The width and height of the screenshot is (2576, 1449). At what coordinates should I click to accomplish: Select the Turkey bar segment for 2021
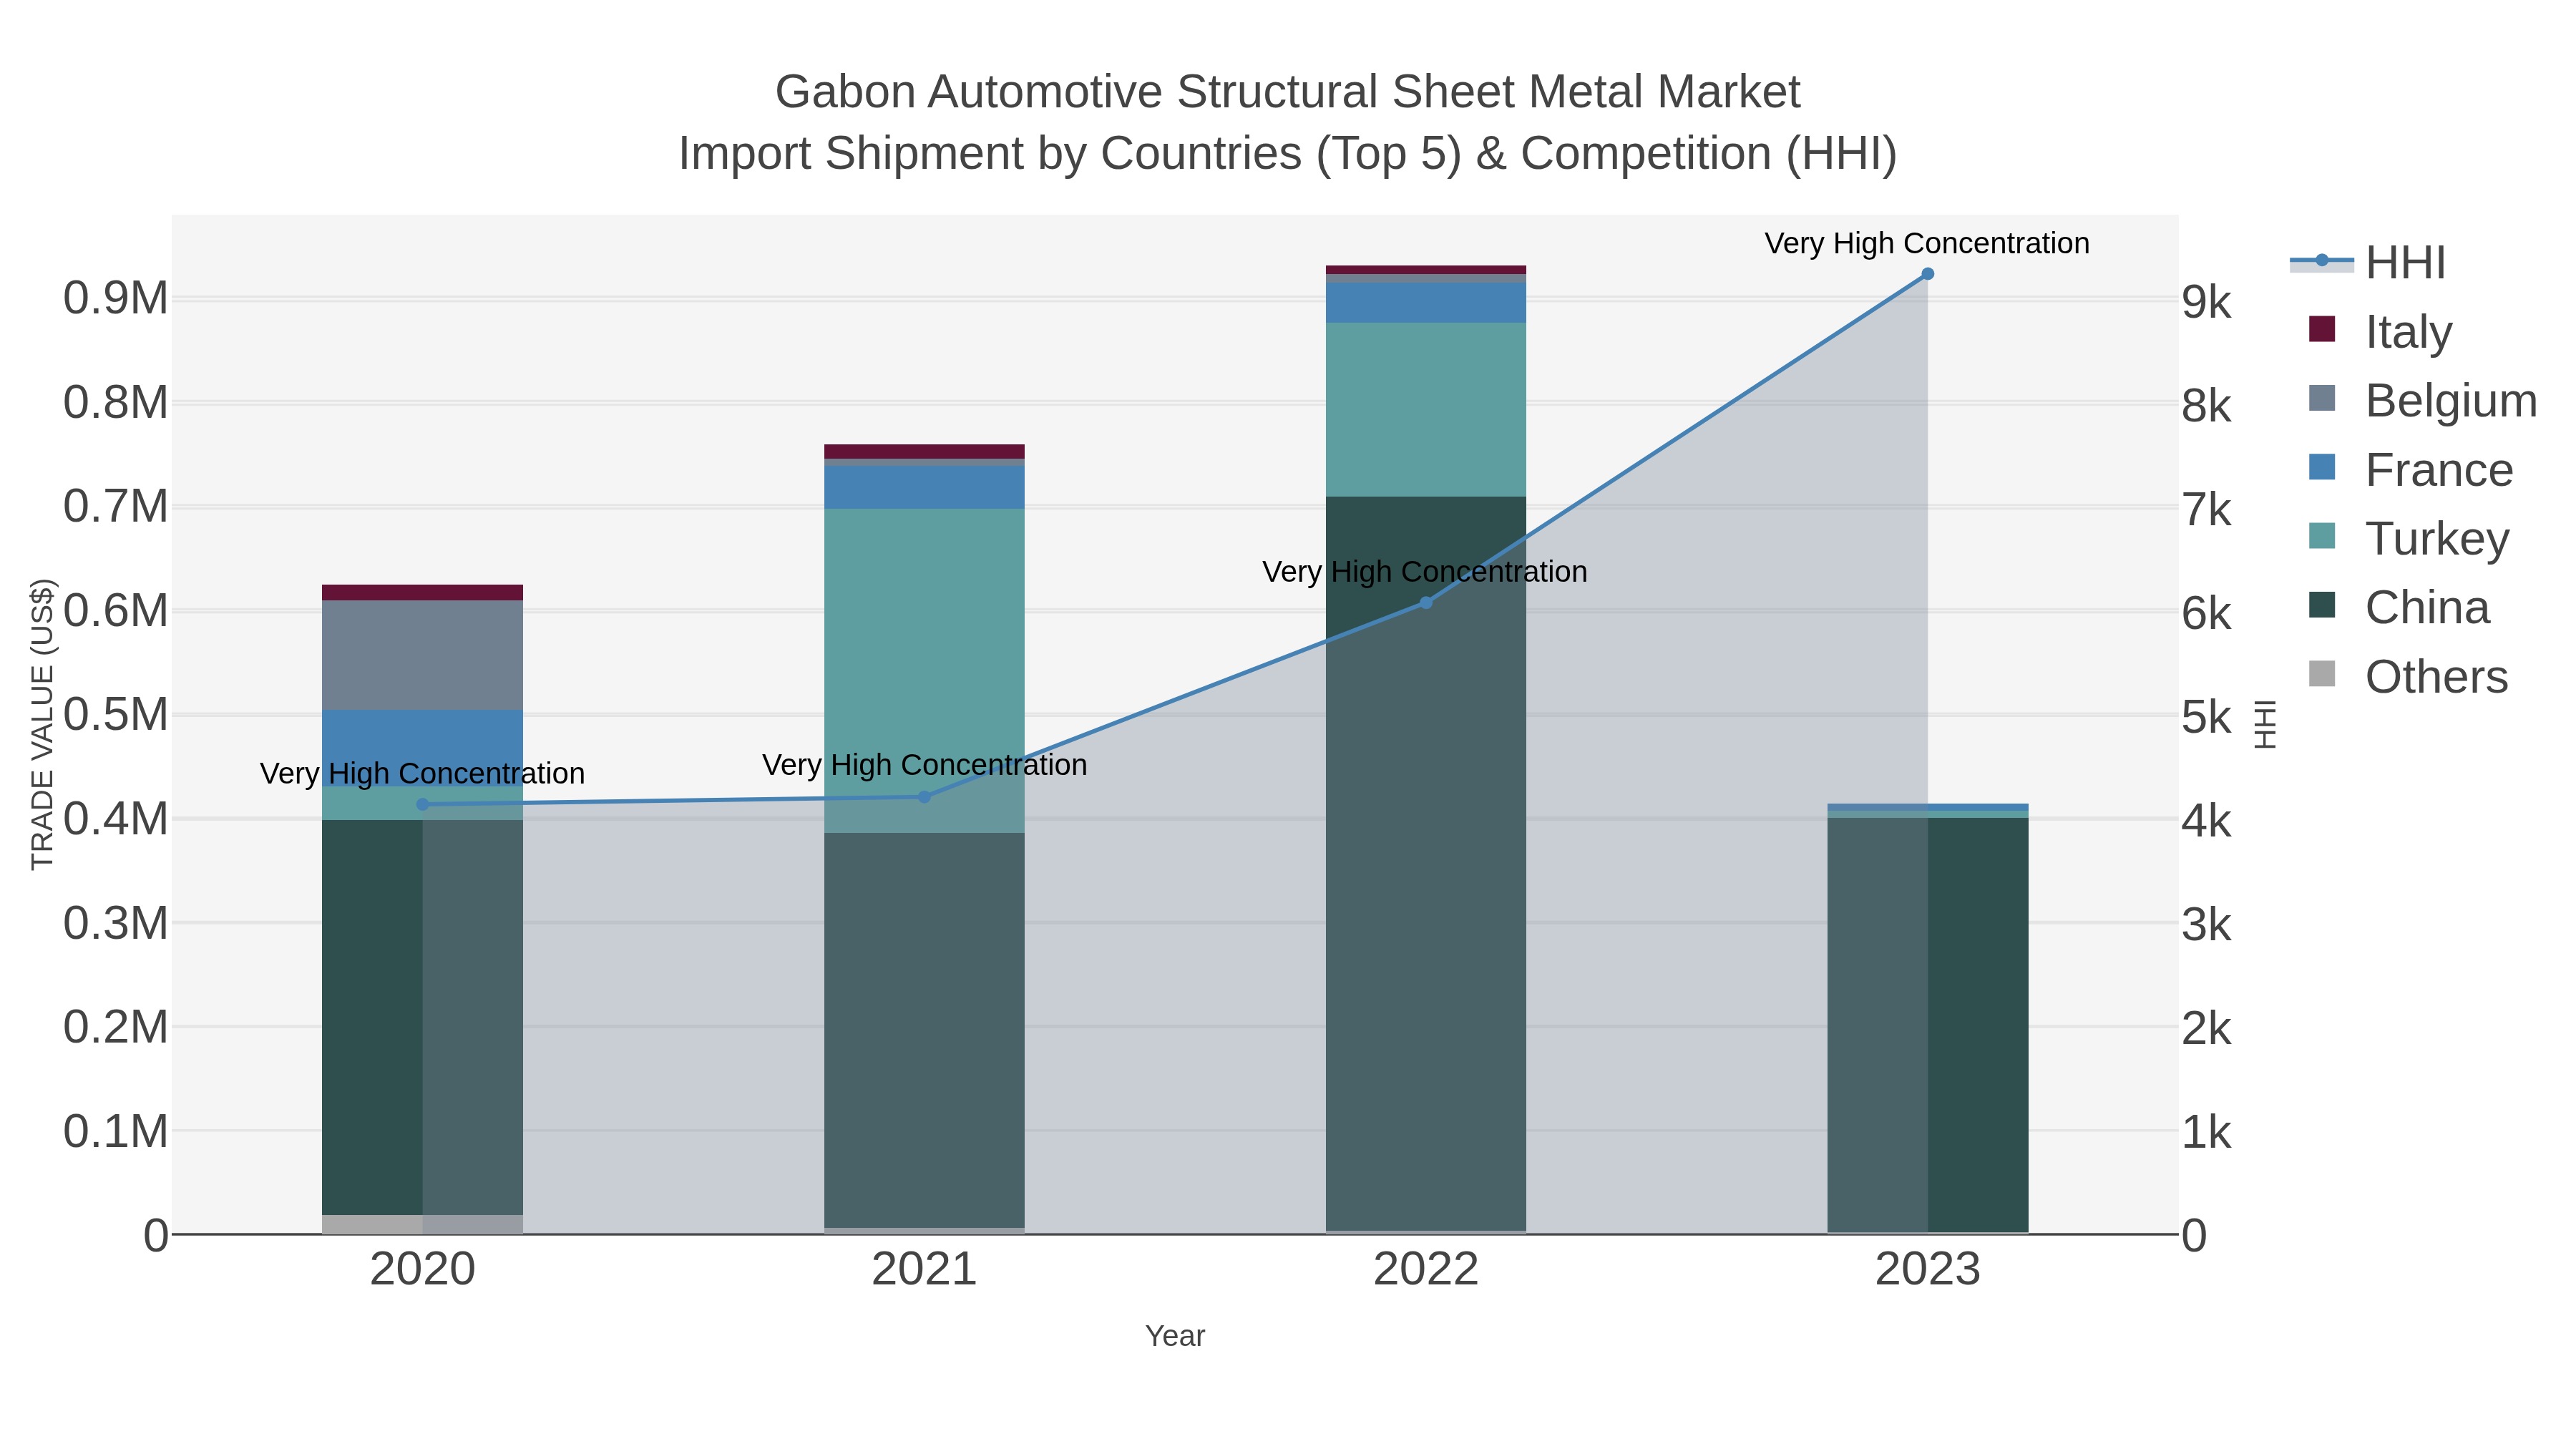coord(924,671)
